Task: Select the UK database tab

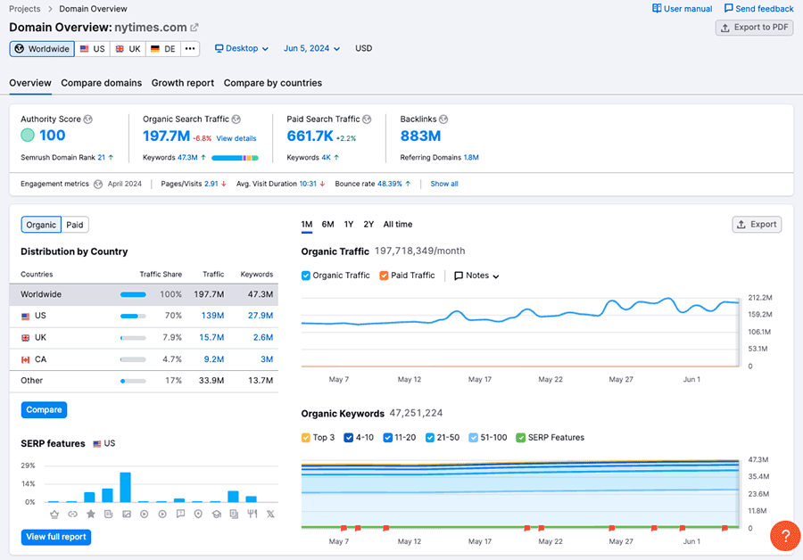Action: pos(128,49)
